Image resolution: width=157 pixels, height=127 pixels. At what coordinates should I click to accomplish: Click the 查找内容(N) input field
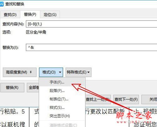click(91, 24)
